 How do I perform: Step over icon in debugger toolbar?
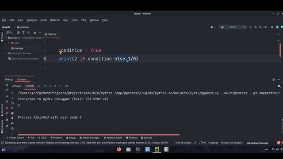click(x=45, y=86)
